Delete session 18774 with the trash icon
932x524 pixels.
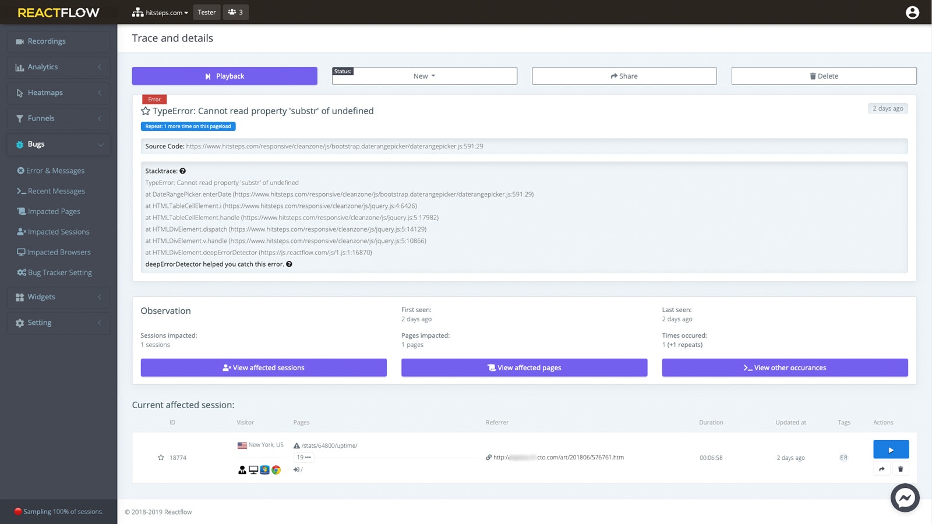901,468
